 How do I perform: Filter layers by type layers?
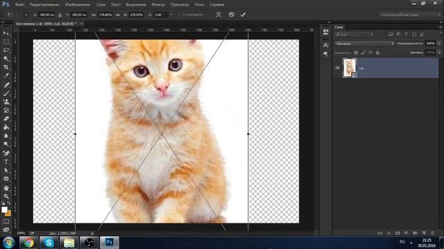click(406, 35)
